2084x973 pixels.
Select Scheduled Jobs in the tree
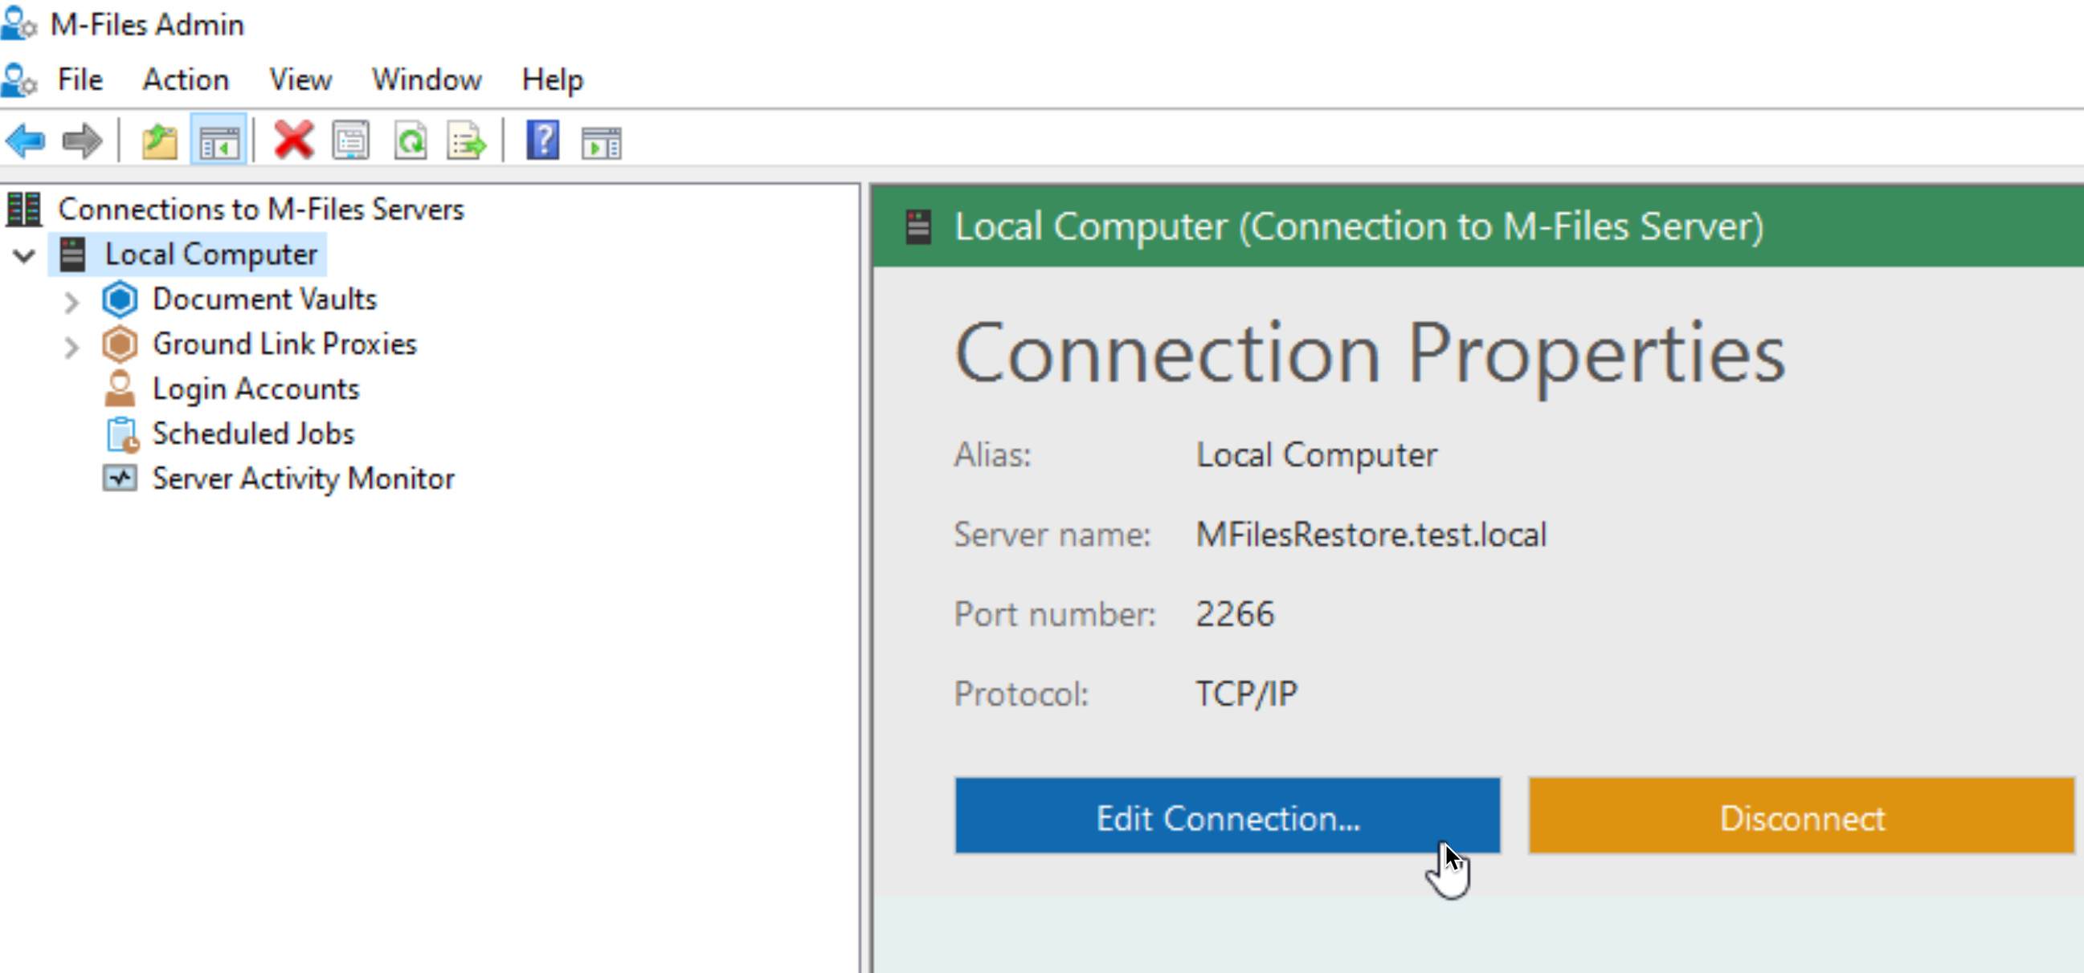(253, 434)
